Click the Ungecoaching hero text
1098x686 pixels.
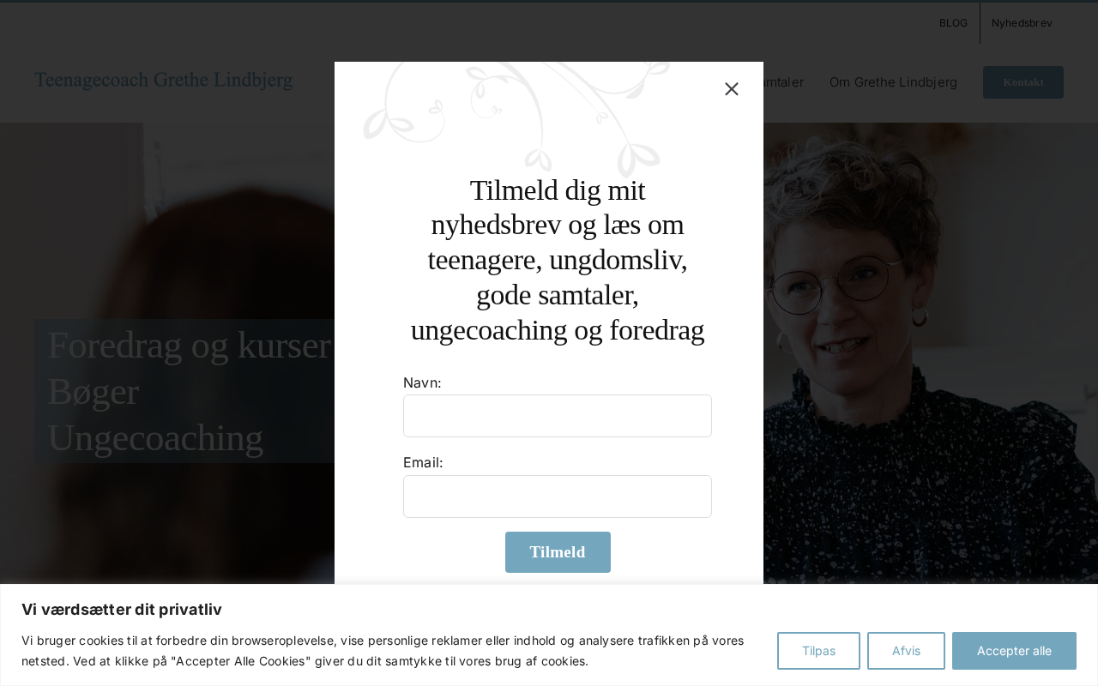[155, 437]
